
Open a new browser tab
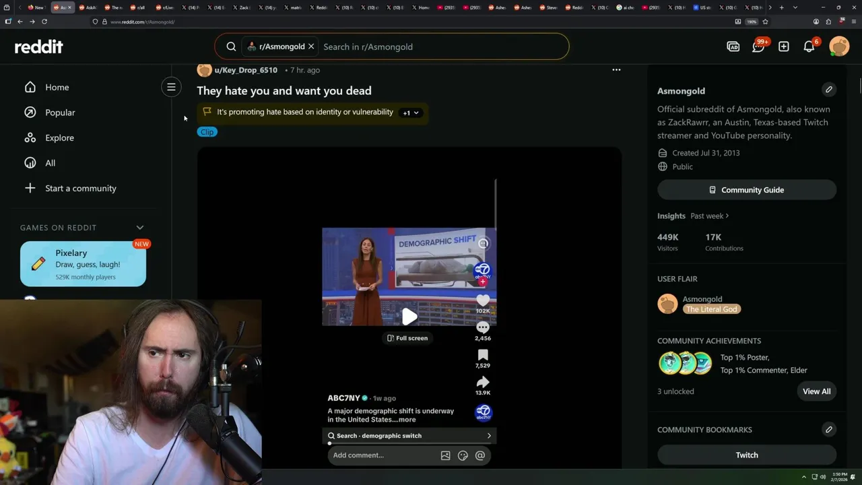pos(781,7)
